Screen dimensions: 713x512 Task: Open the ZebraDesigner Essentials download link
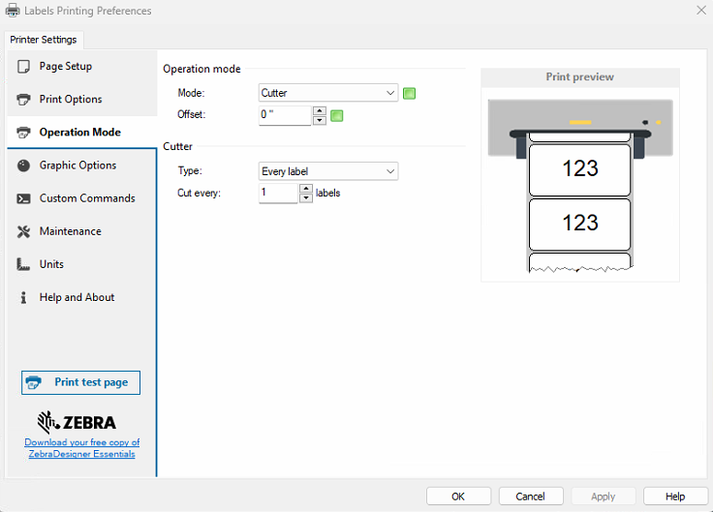[81, 448]
